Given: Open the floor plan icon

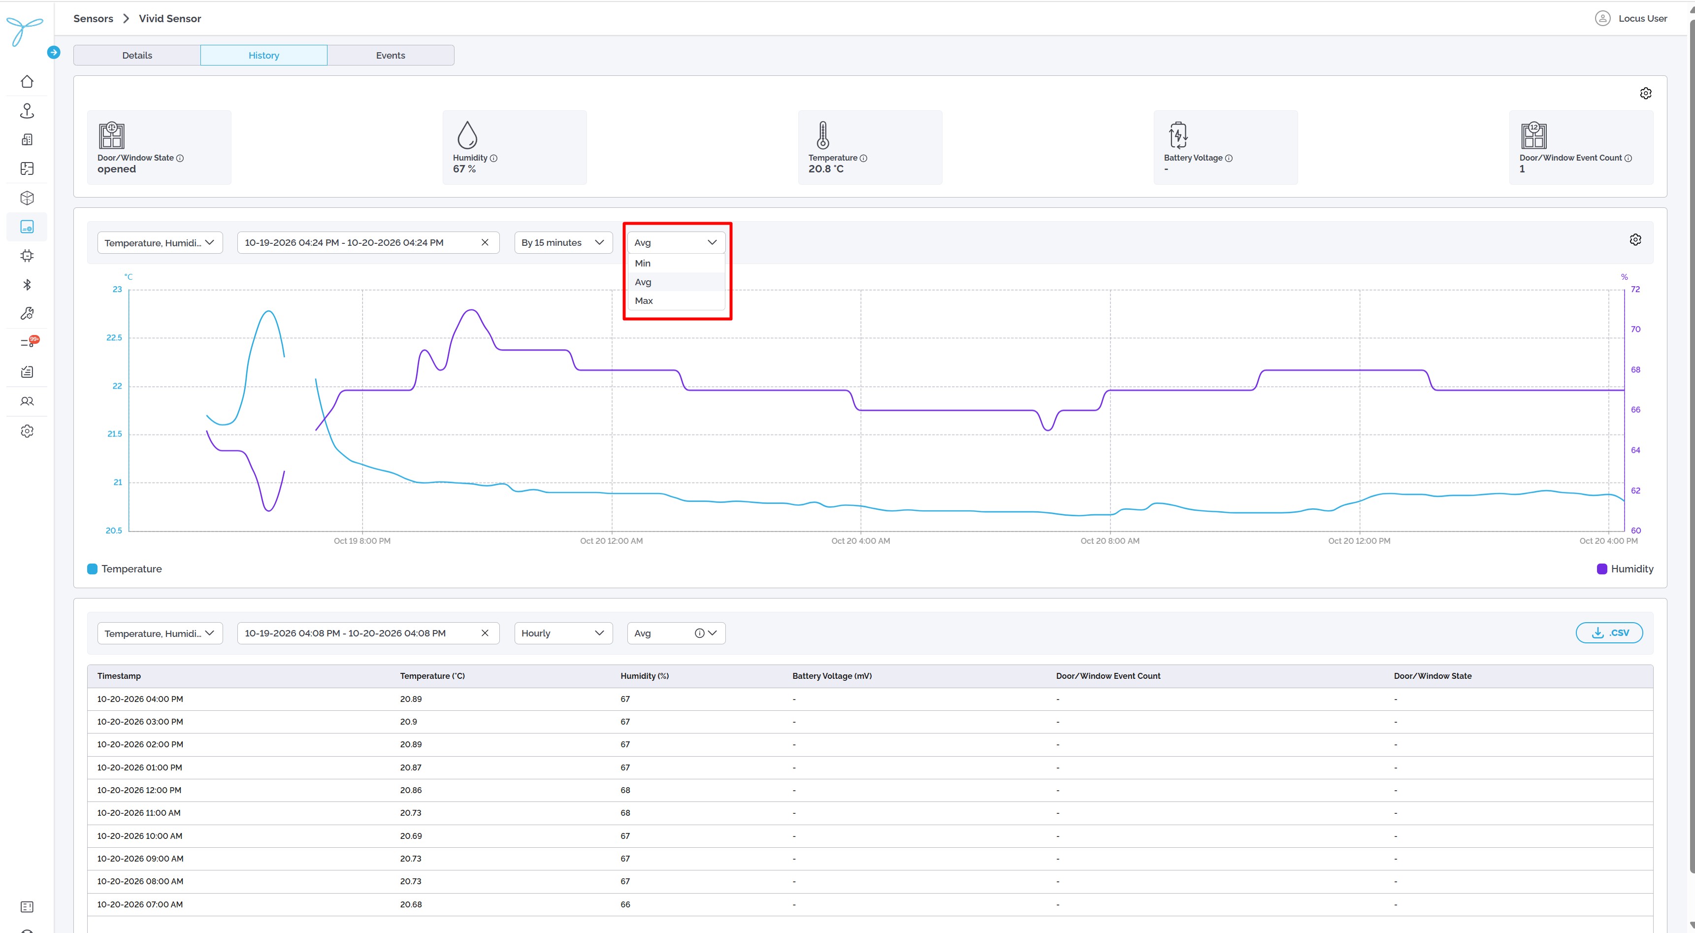Looking at the screenshot, I should tap(27, 168).
